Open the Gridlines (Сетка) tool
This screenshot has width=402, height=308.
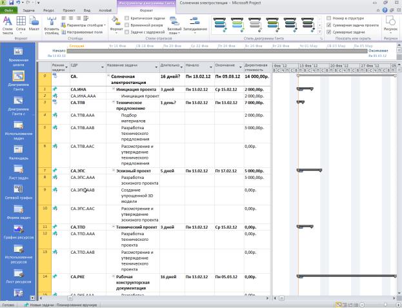[x=21, y=25]
